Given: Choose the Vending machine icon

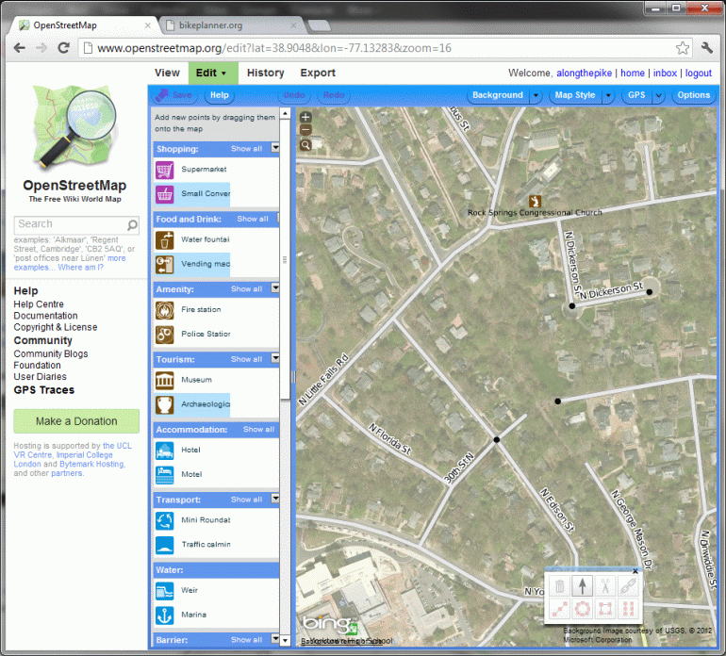Looking at the screenshot, I should tap(164, 265).
